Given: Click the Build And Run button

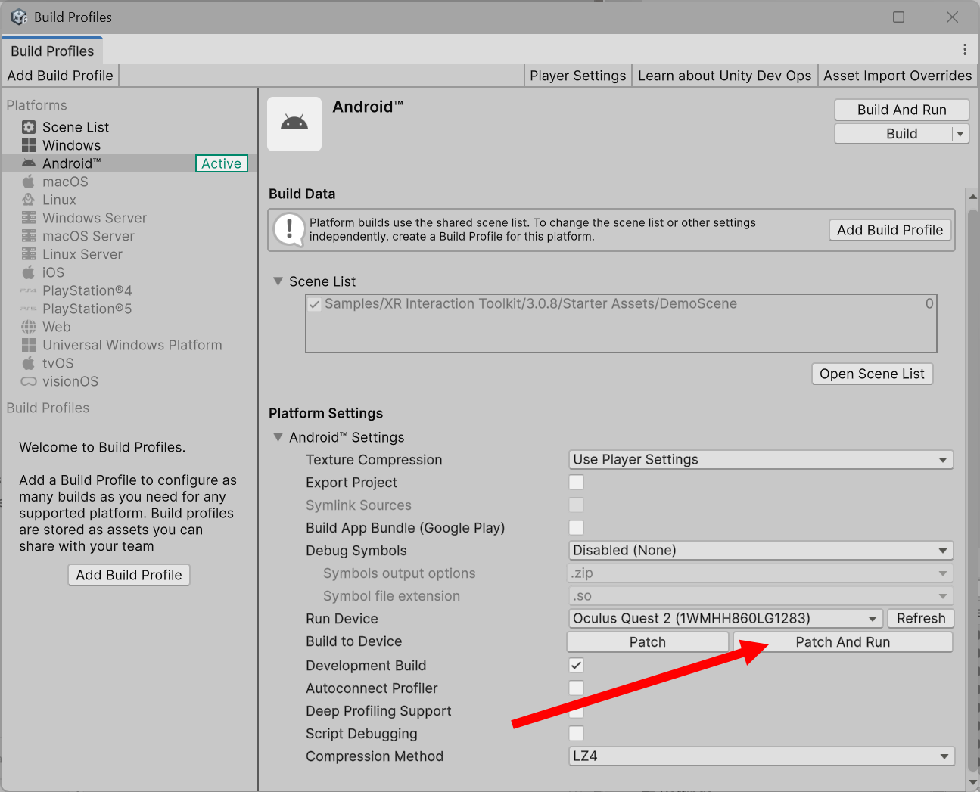Looking at the screenshot, I should (902, 110).
